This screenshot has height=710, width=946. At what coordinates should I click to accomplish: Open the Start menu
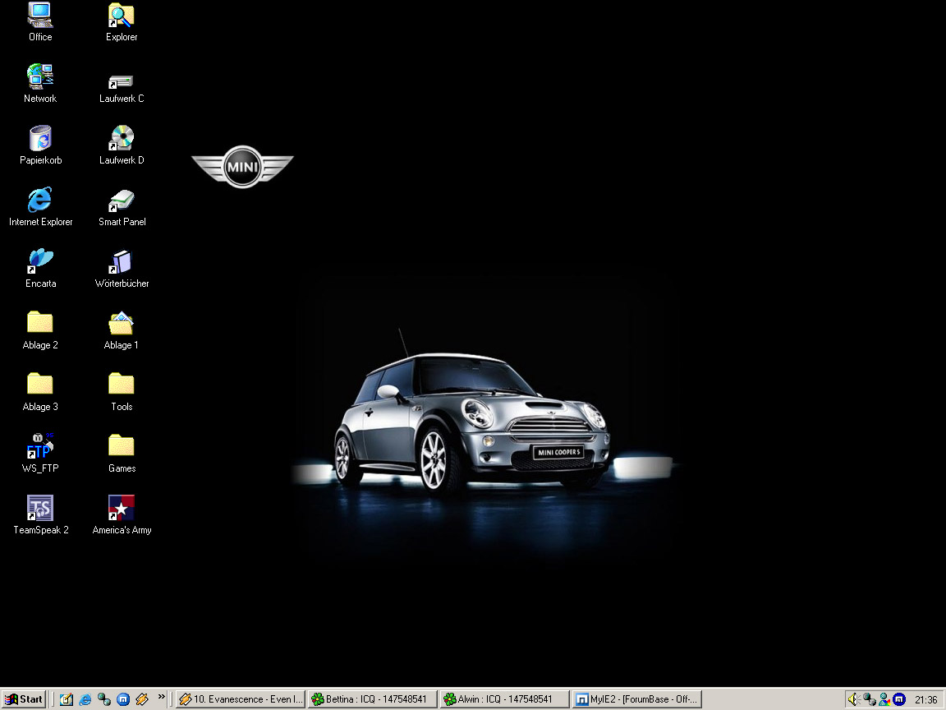click(24, 699)
